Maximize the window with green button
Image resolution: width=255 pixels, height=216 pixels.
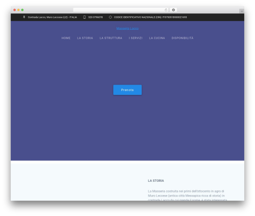click(22, 10)
